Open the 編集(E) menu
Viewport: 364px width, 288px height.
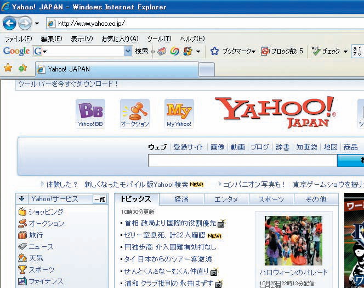[x=52, y=39]
